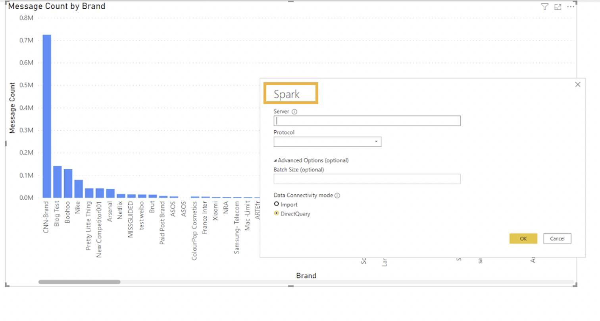600x321 pixels.
Task: Select the DirectQuery radio button
Action: [277, 214]
